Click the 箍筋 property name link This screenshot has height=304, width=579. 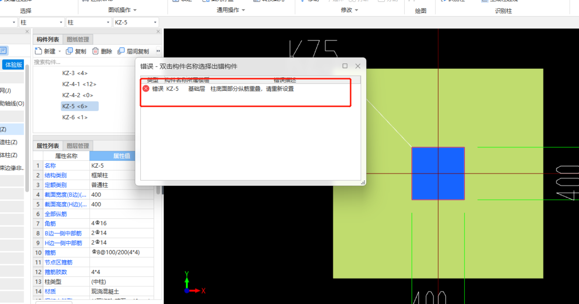click(x=50, y=252)
